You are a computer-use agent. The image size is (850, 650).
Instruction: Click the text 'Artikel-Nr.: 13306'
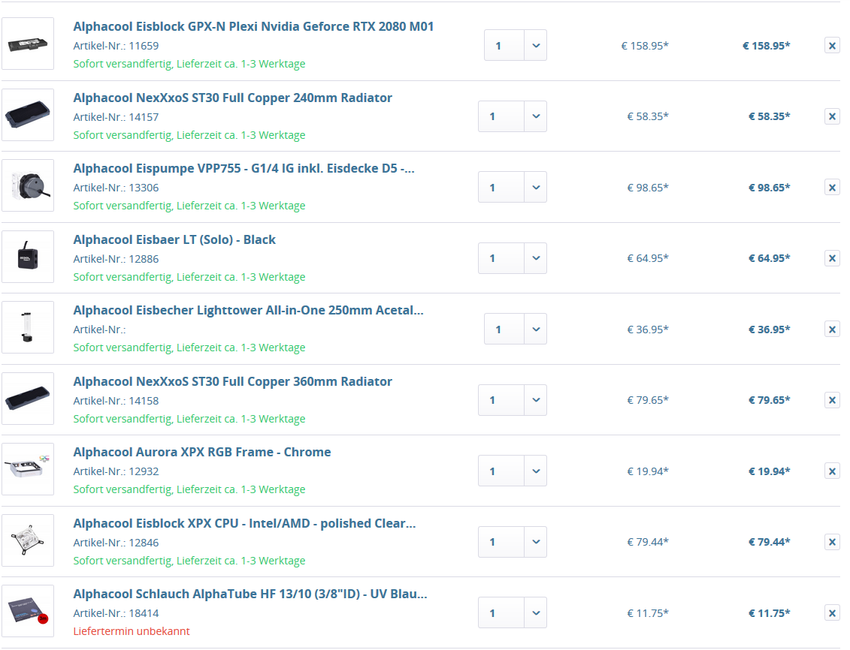point(116,188)
